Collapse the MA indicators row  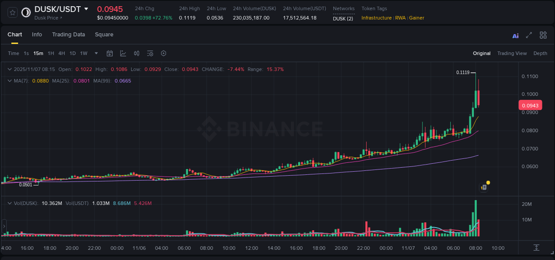tap(10, 81)
